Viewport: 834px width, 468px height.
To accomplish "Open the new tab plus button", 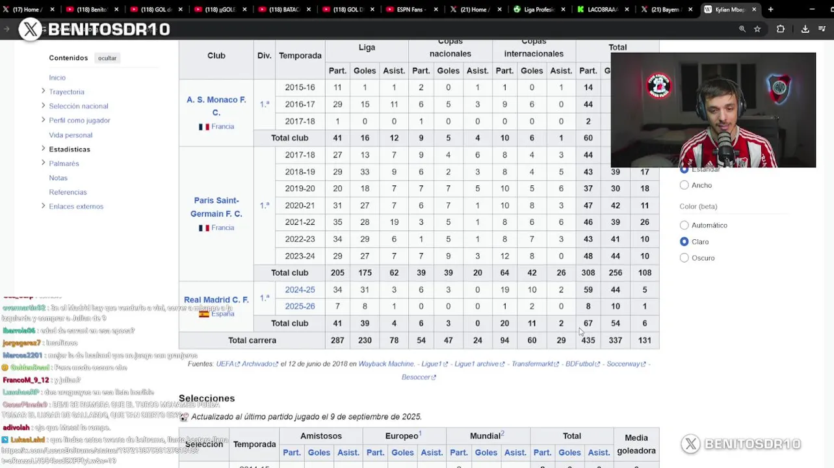I will pos(770,10).
